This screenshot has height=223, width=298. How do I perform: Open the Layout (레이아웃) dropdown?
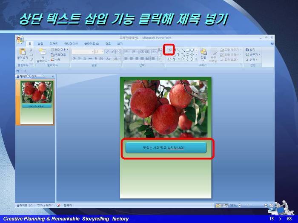60,50
